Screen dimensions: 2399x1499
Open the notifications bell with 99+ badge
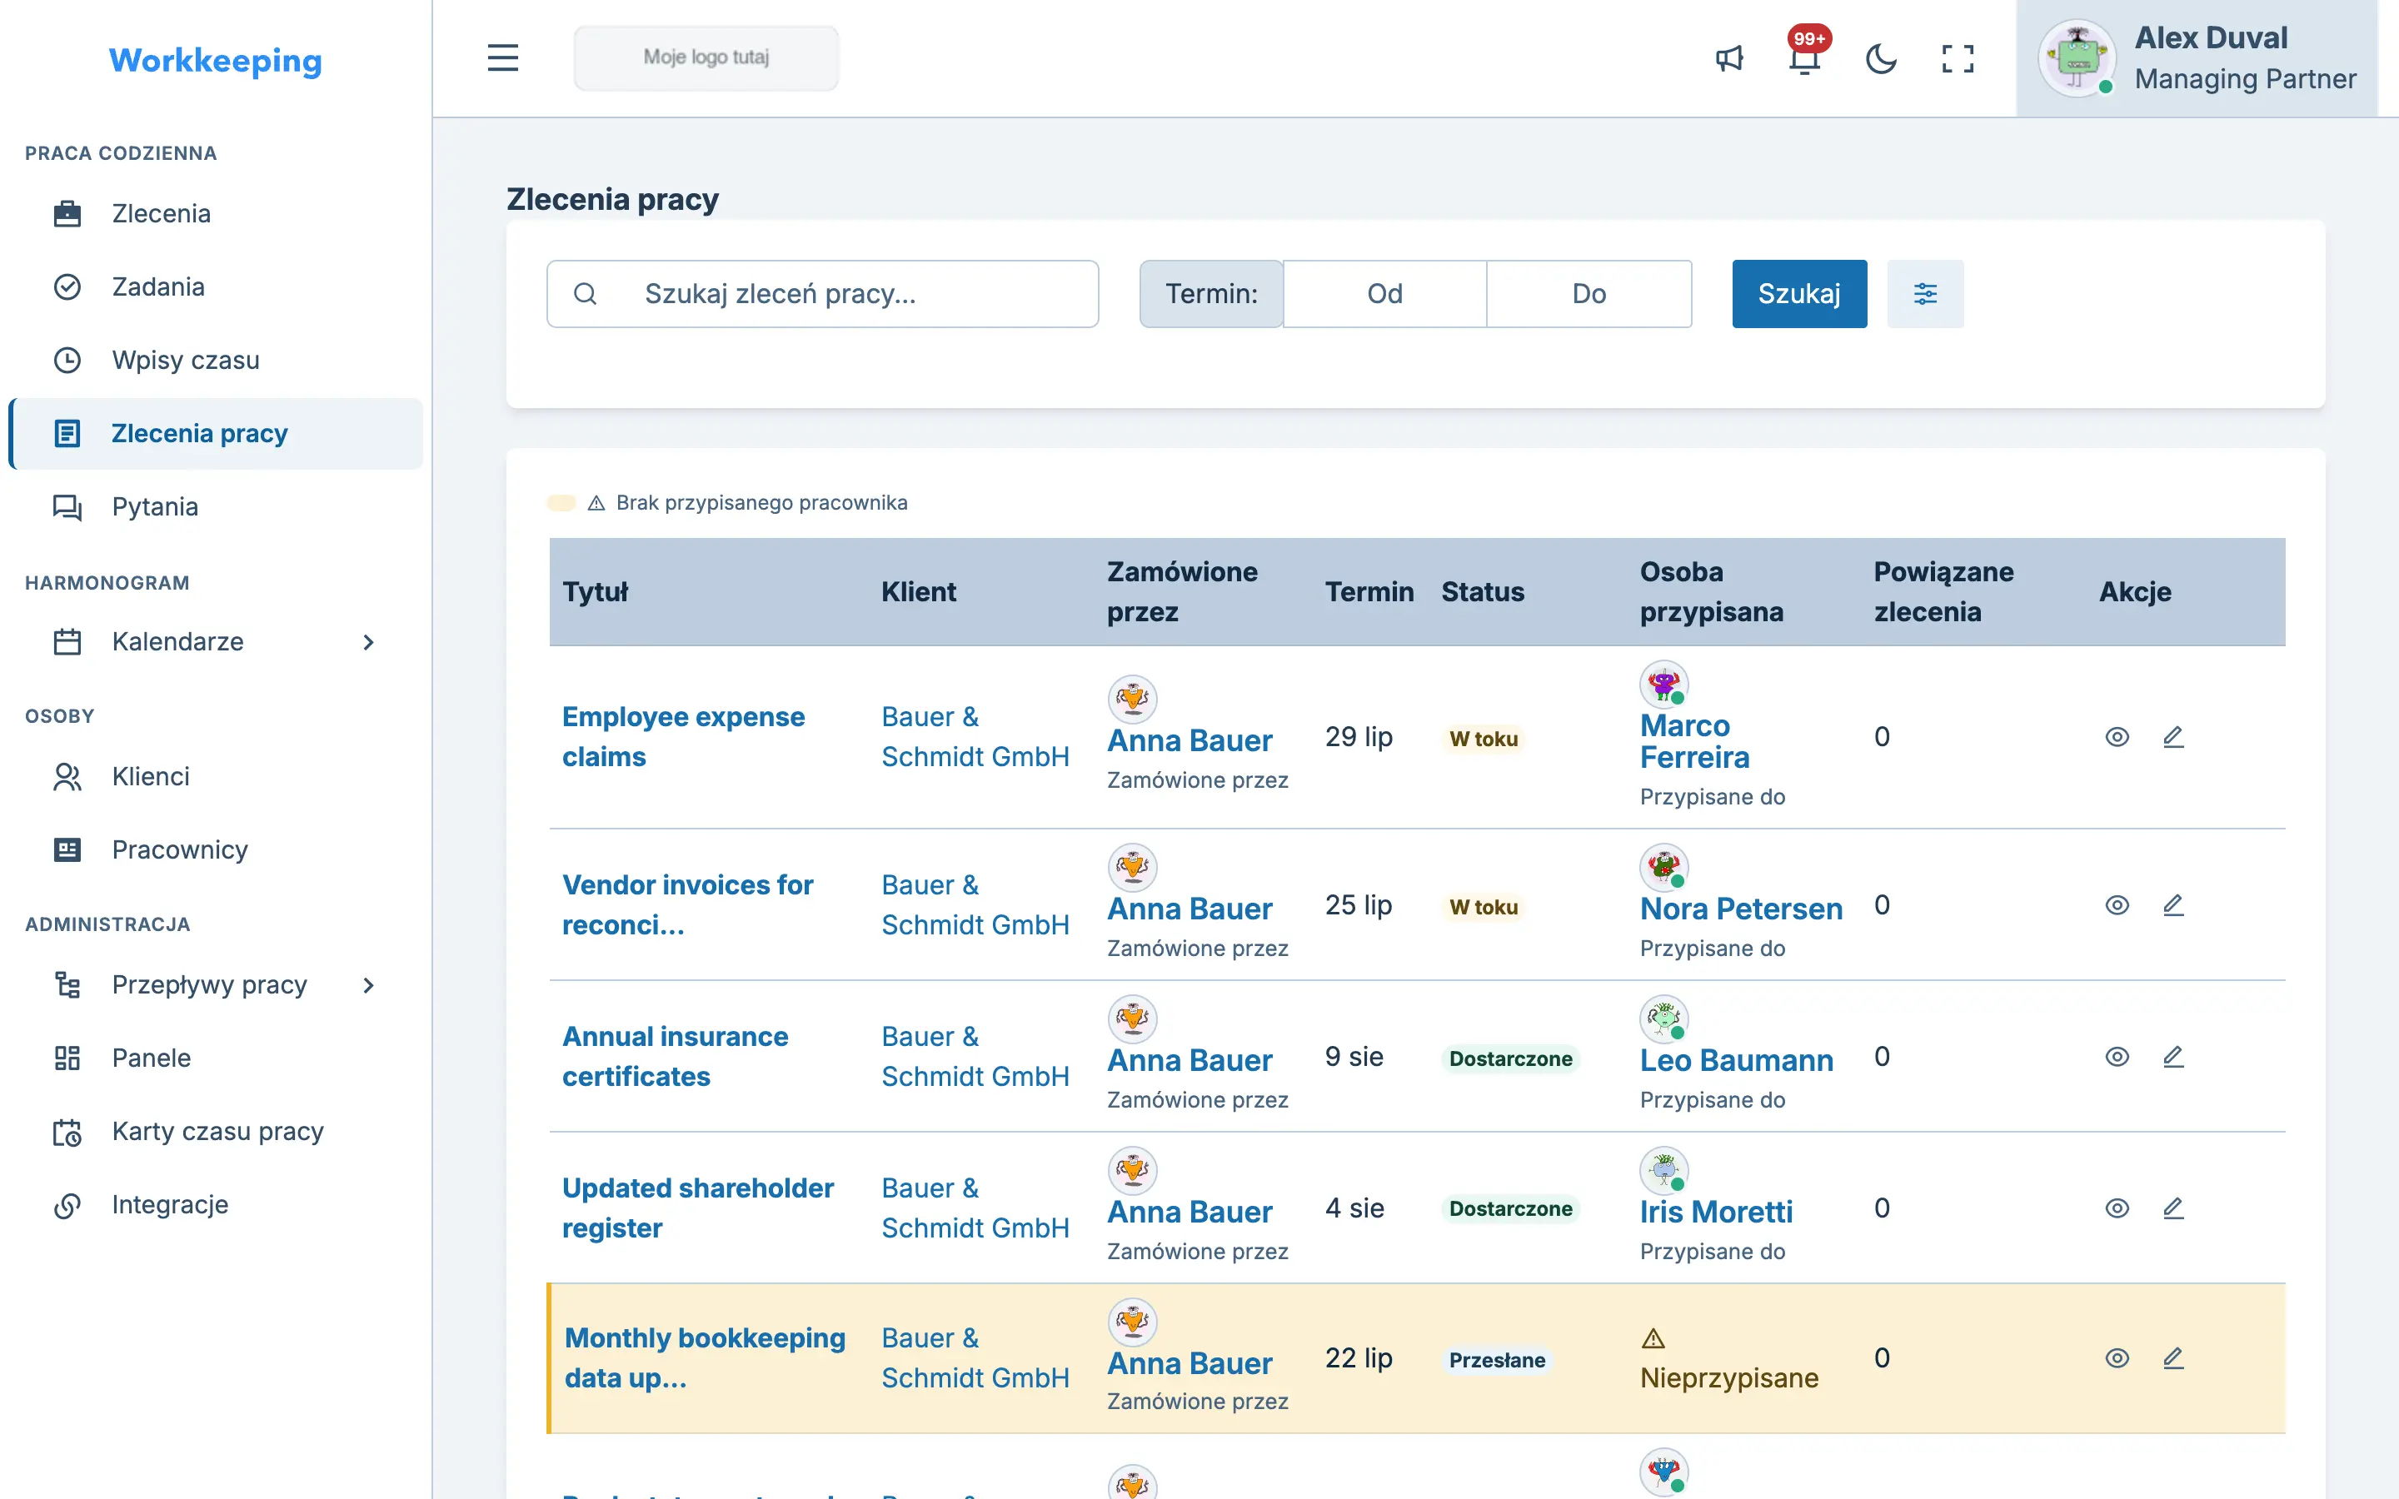click(x=1805, y=58)
